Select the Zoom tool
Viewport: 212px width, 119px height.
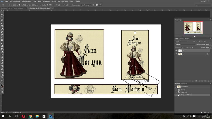point(2,78)
